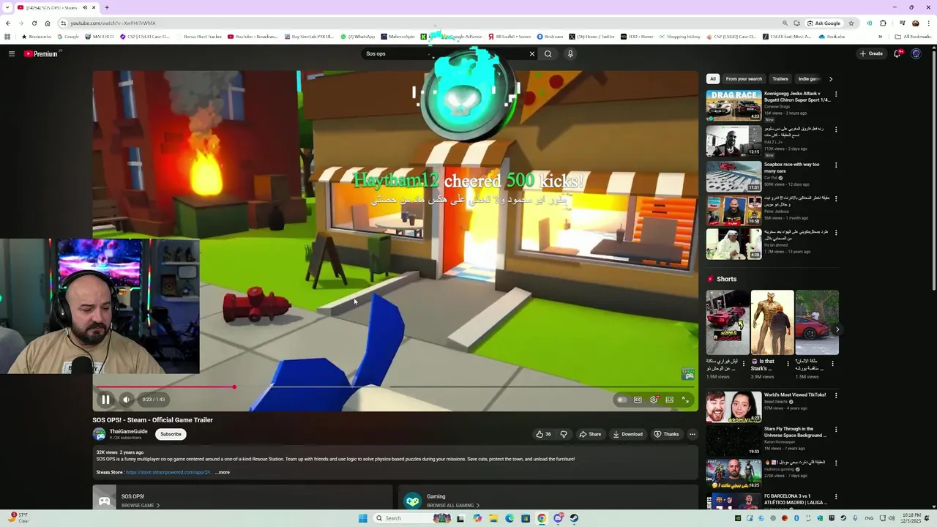The height and width of the screenshot is (527, 937).
Task: Open the Windows Start menu
Action: coord(363,518)
